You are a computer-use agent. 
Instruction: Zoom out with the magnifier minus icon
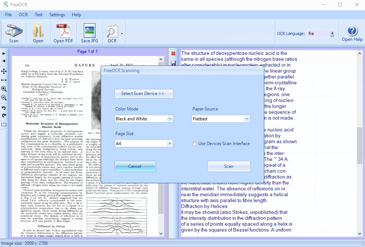coord(4,98)
